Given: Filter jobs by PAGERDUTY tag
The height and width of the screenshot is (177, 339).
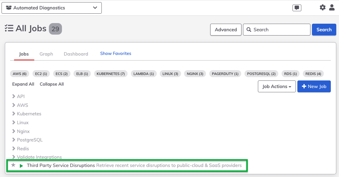Looking at the screenshot, I should pyautogui.click(x=225, y=74).
